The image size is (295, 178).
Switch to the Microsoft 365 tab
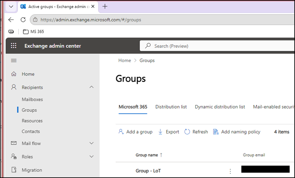tap(133, 107)
